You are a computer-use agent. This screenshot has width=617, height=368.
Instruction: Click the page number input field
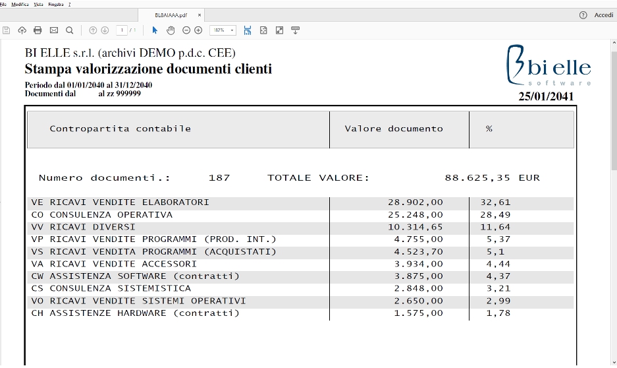tap(122, 30)
